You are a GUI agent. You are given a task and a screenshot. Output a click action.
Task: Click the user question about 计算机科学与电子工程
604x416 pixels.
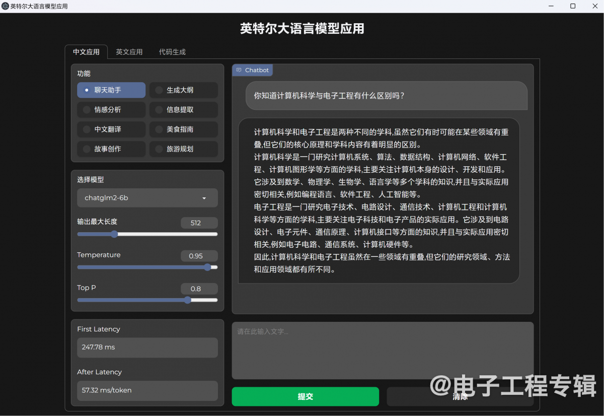tap(387, 96)
